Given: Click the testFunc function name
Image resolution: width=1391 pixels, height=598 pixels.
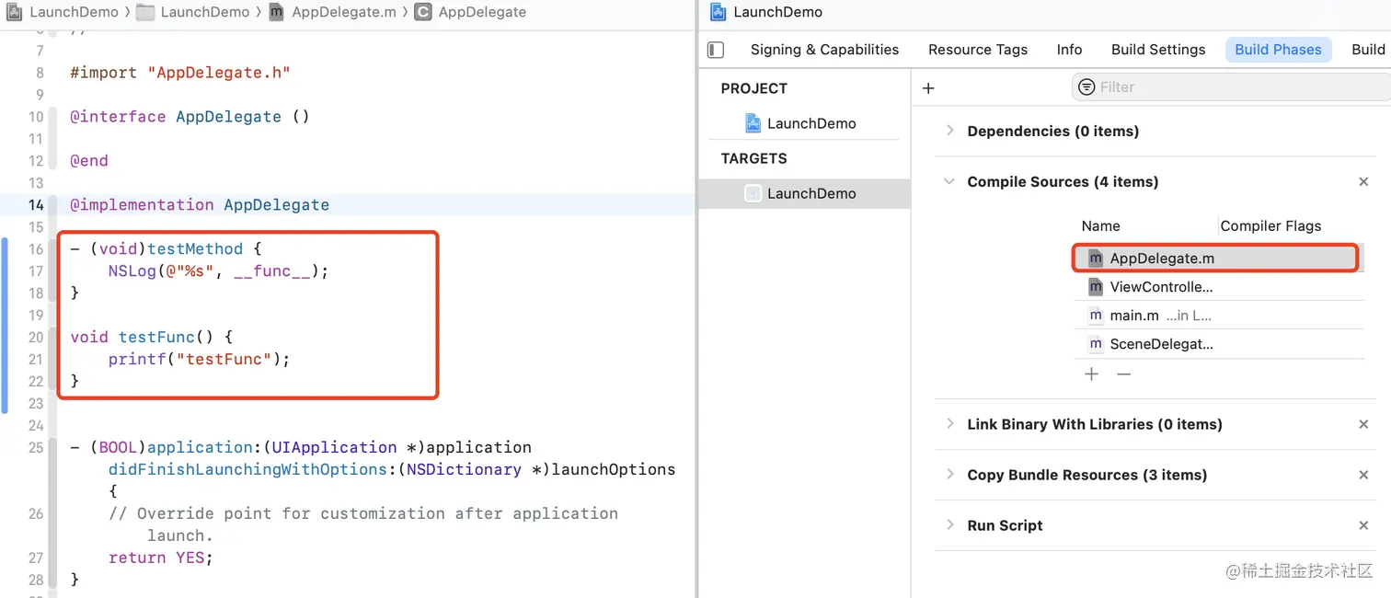Looking at the screenshot, I should (156, 337).
